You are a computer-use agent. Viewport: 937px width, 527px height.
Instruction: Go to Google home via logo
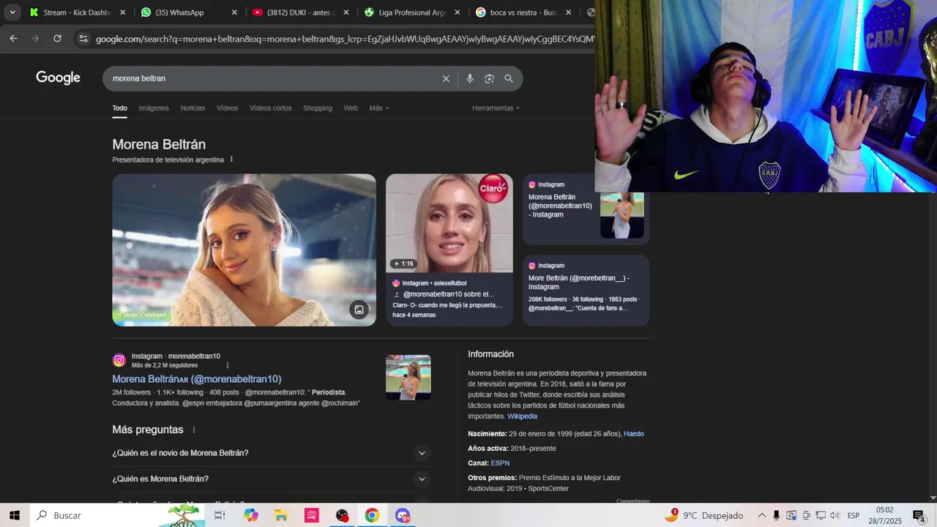pyautogui.click(x=58, y=78)
